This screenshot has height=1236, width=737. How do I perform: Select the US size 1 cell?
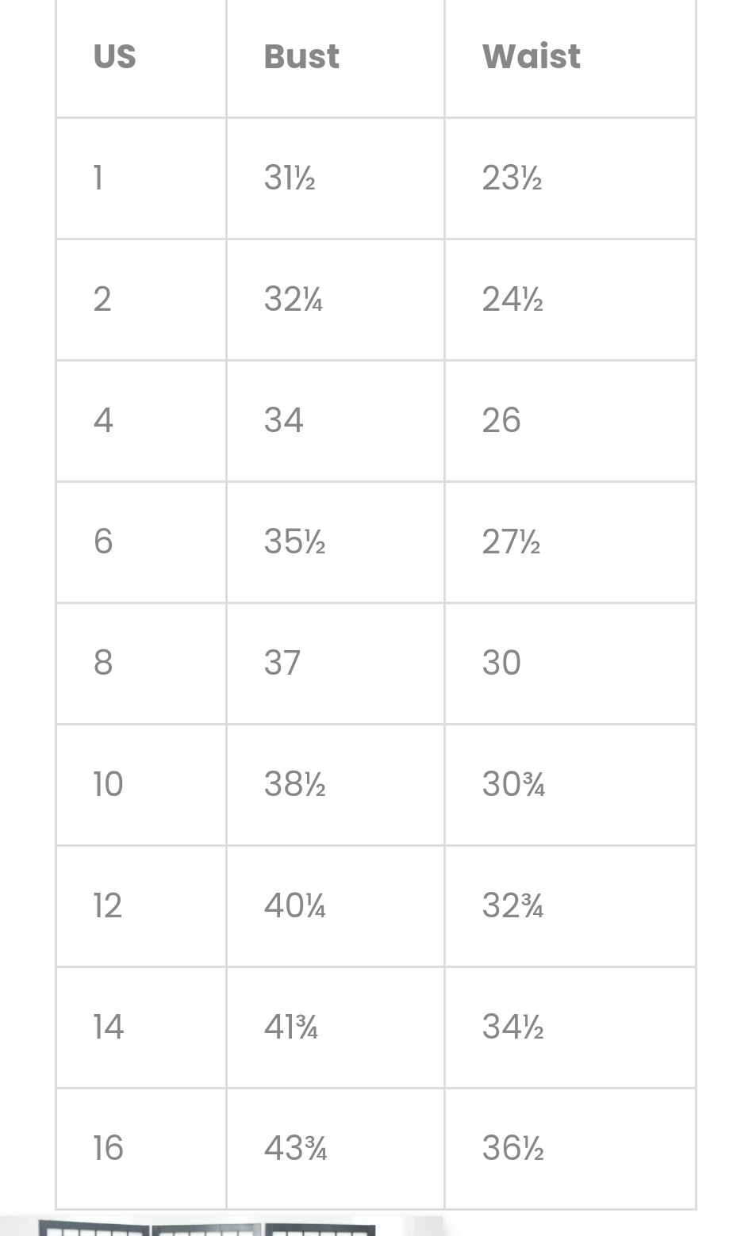tap(98, 178)
